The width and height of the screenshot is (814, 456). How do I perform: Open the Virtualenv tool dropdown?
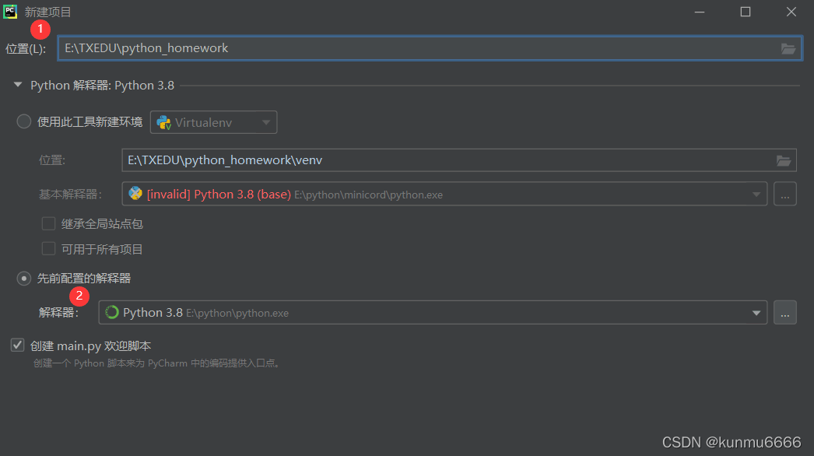[x=213, y=123]
